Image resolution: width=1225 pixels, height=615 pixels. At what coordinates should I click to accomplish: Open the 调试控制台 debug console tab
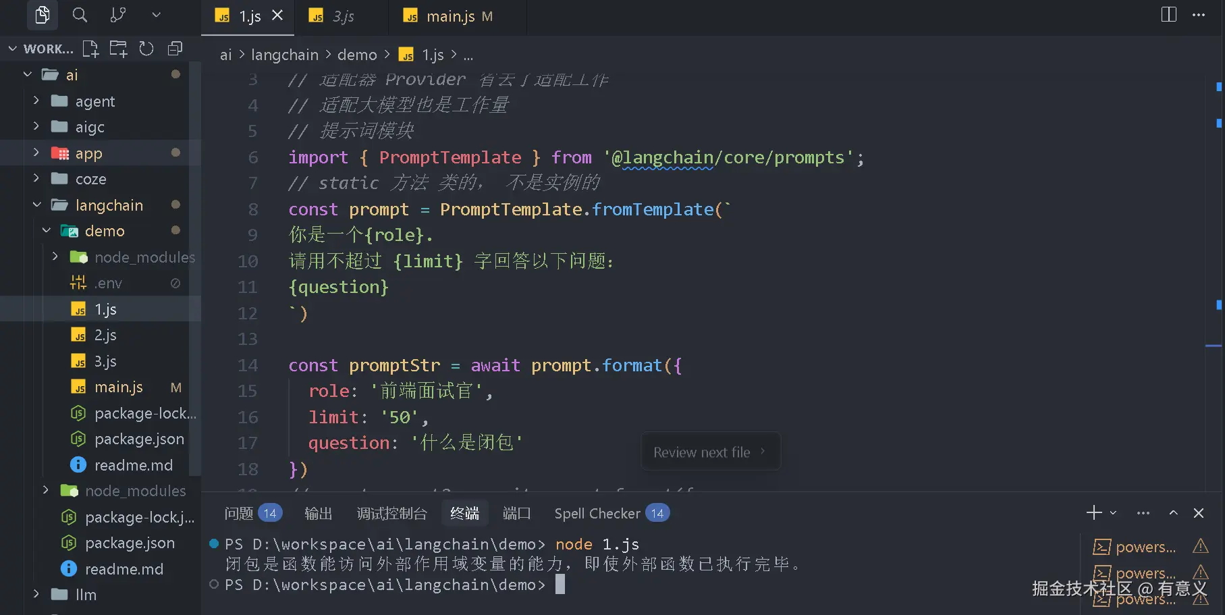392,514
